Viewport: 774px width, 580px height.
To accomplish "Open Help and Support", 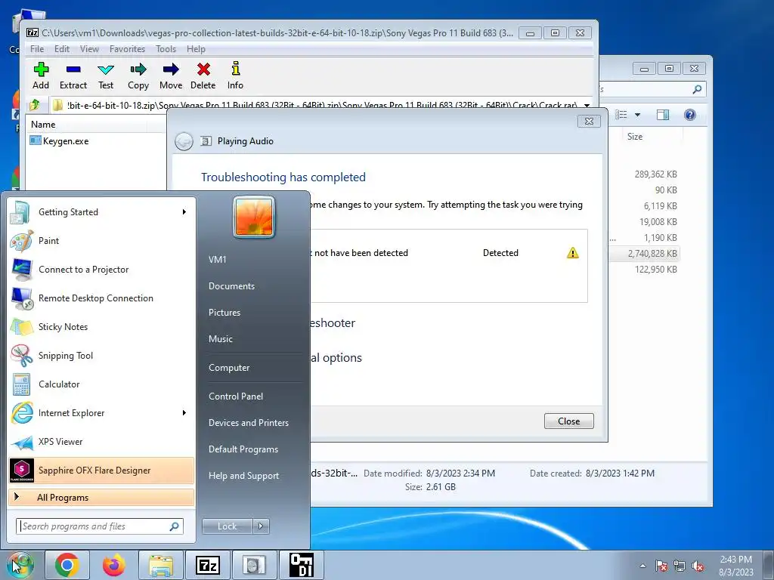I will click(x=243, y=476).
